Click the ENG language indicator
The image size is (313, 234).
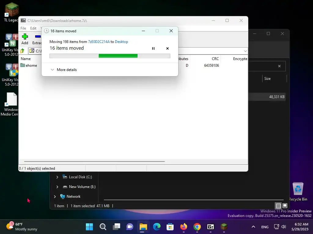pyautogui.click(x=265, y=227)
